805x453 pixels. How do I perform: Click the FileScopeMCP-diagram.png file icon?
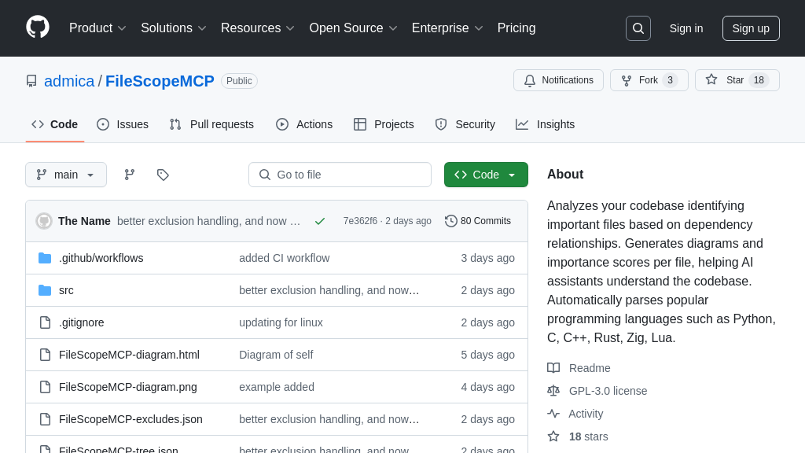45,387
